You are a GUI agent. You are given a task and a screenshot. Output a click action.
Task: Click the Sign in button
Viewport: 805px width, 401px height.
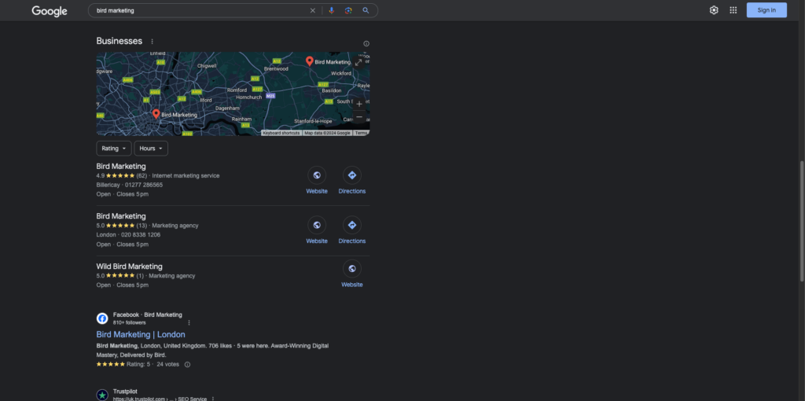coord(766,10)
